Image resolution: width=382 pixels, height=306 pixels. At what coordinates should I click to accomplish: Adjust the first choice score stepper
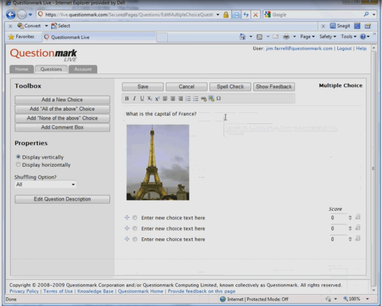pos(350,217)
